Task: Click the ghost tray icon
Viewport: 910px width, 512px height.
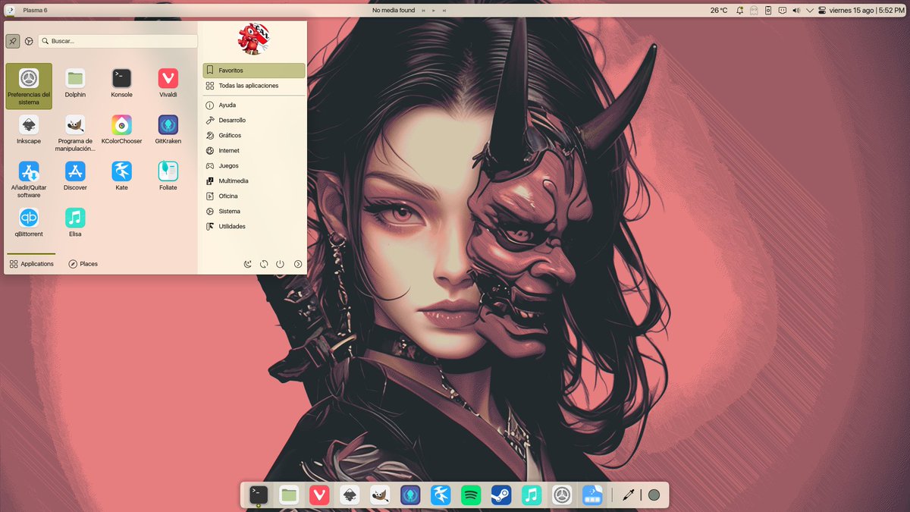Action: click(x=755, y=11)
